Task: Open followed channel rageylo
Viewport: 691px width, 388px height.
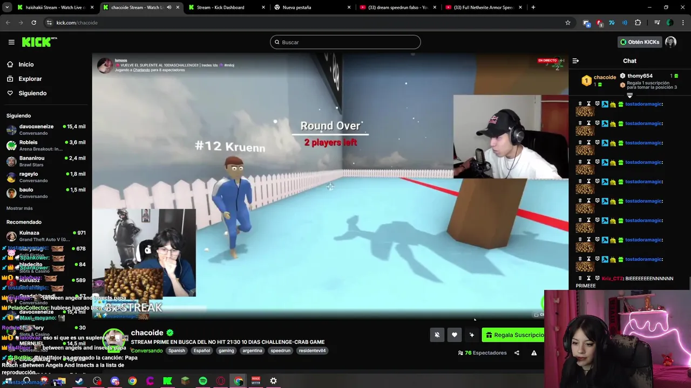Action: tap(46, 177)
